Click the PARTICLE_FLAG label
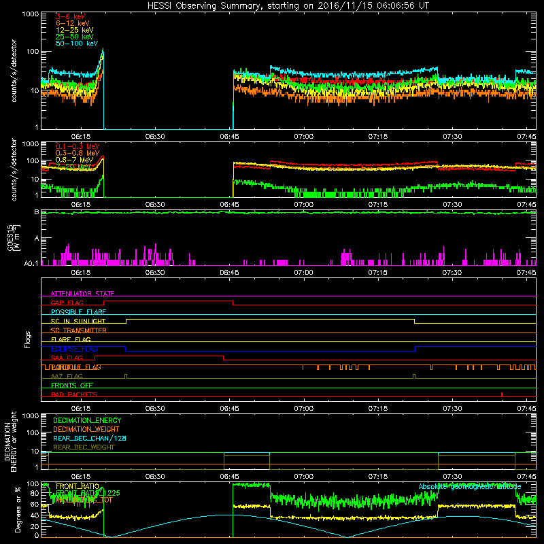The height and width of the screenshot is (544, 544). 76,367
